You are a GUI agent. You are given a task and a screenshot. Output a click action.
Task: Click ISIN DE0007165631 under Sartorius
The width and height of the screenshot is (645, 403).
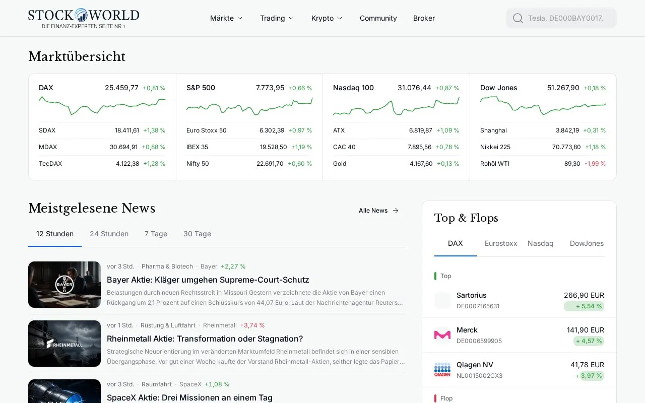tap(478, 306)
